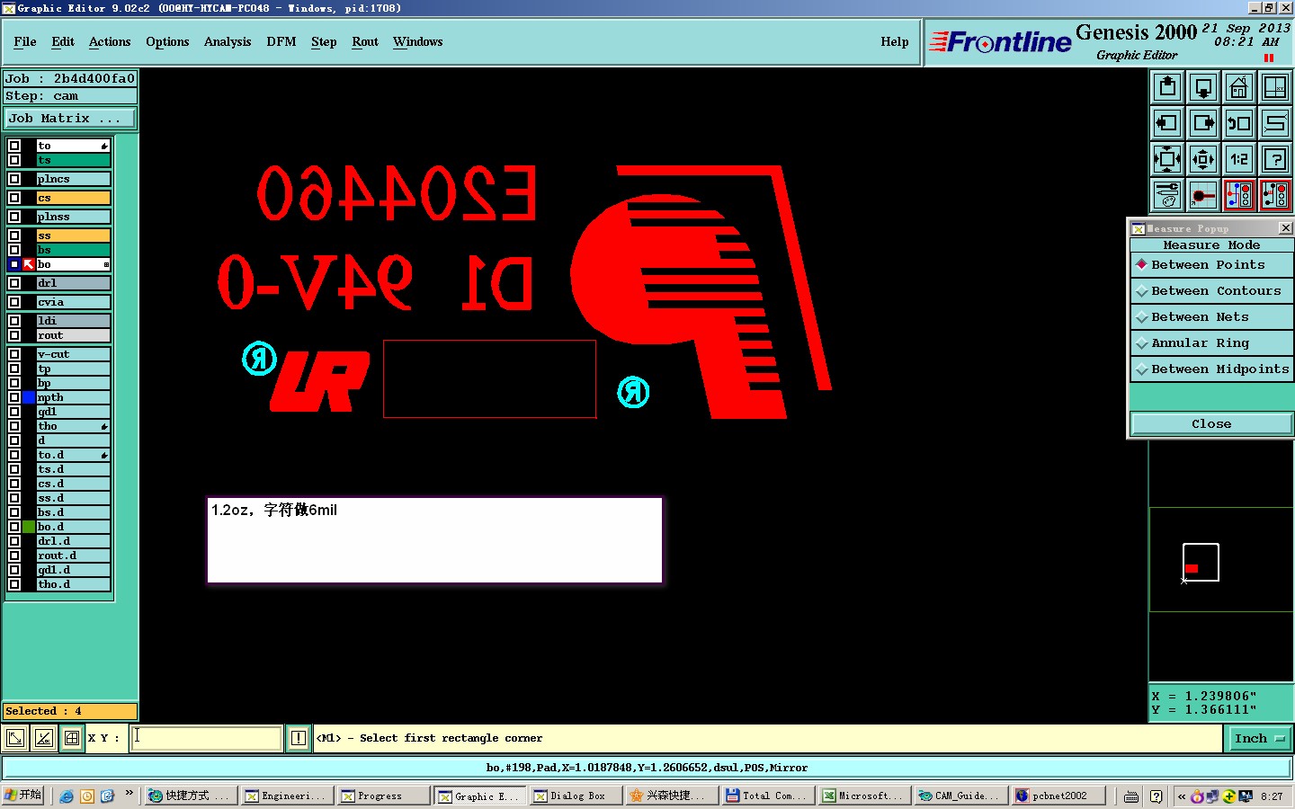Open the Windows menu
Screen dimensions: 1295x809
click(x=418, y=41)
